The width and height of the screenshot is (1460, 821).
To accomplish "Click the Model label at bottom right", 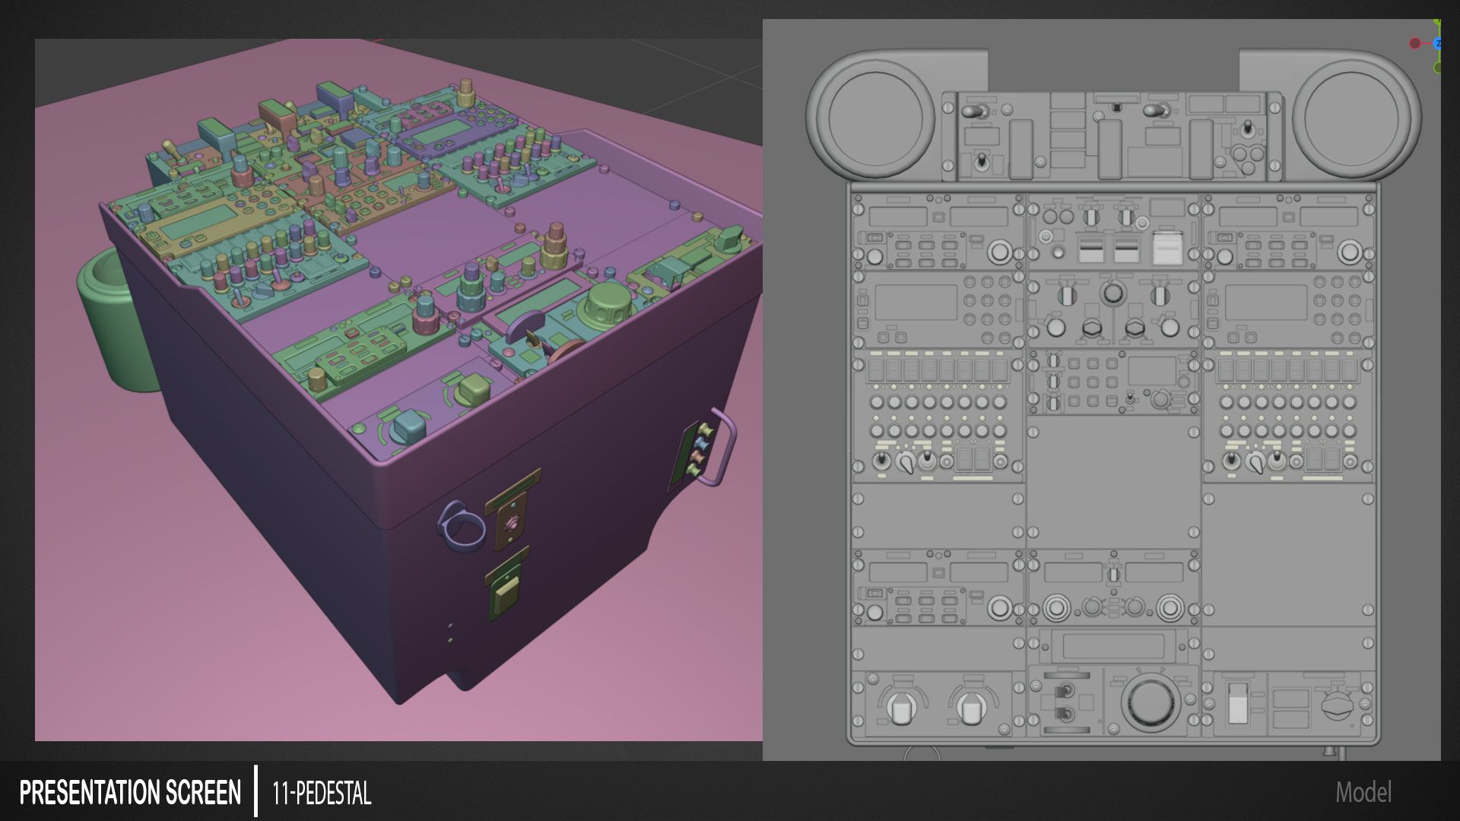I will [x=1363, y=792].
